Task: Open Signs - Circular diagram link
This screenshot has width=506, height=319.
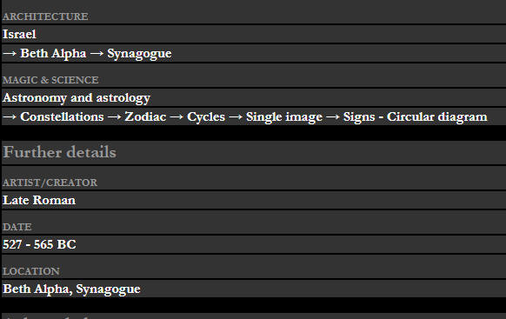Action: [415, 117]
